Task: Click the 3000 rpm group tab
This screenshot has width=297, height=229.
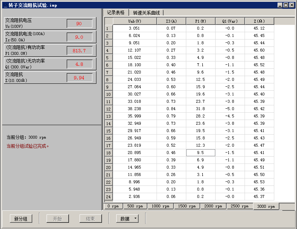Action: point(266,206)
